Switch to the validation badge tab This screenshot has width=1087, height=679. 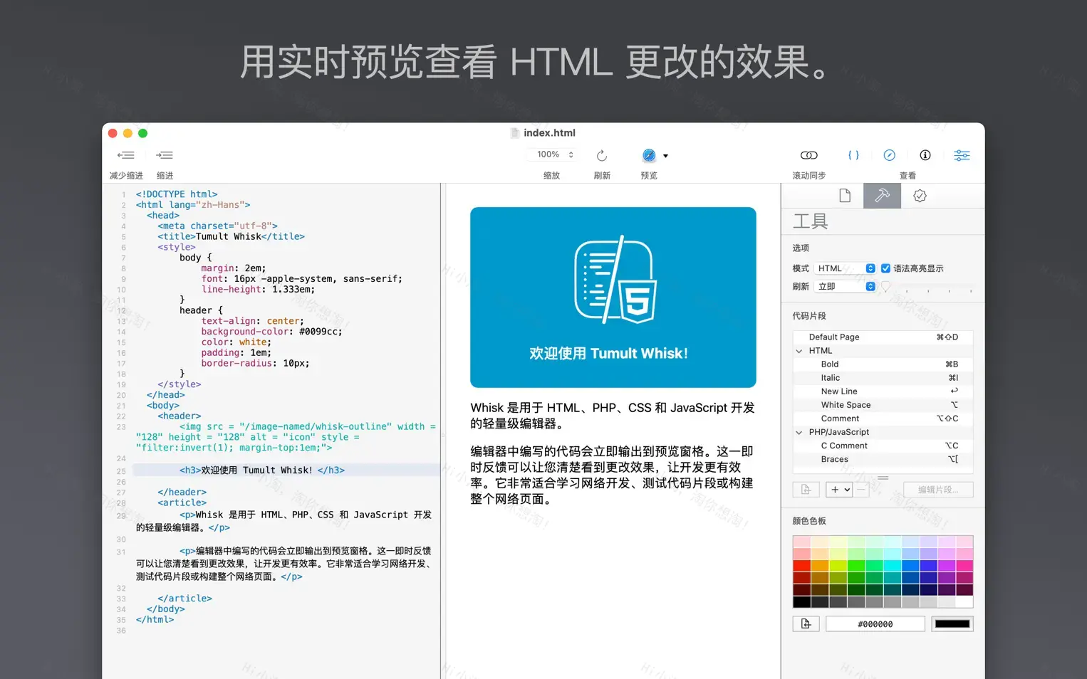[x=920, y=195]
